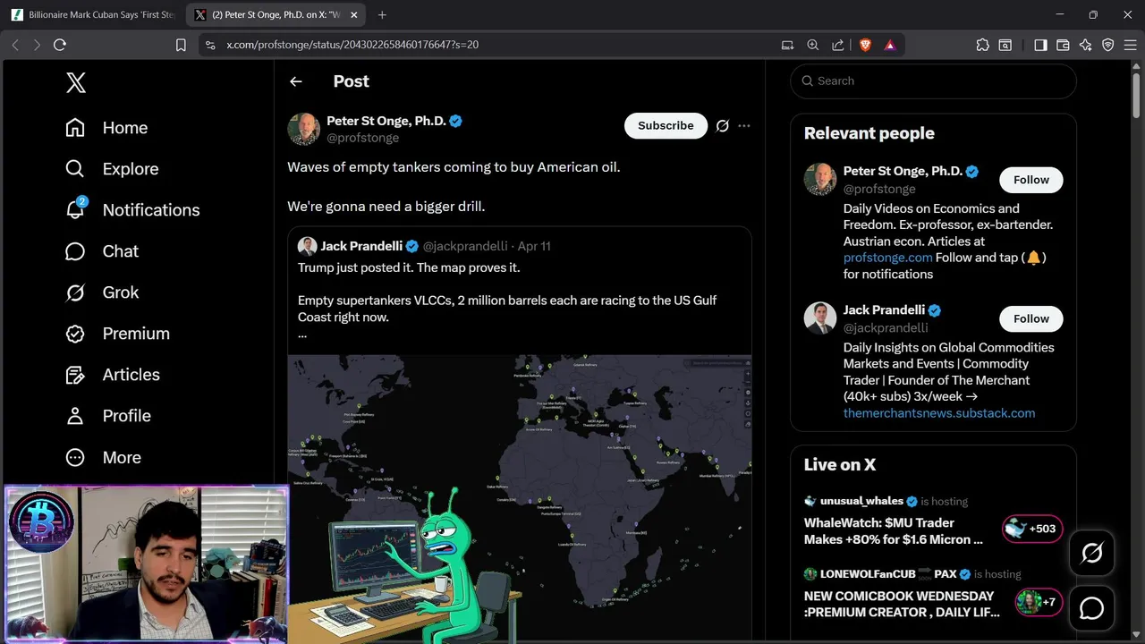Viewport: 1145px width, 644px height.
Task: Go forward in browser history
Action: 37,45
